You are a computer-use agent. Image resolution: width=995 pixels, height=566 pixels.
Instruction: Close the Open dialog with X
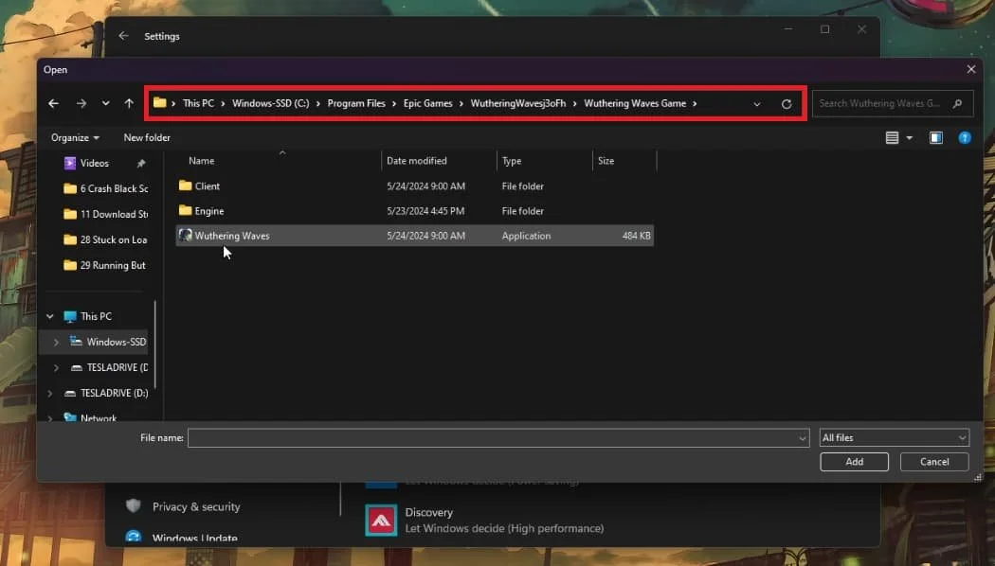click(971, 69)
